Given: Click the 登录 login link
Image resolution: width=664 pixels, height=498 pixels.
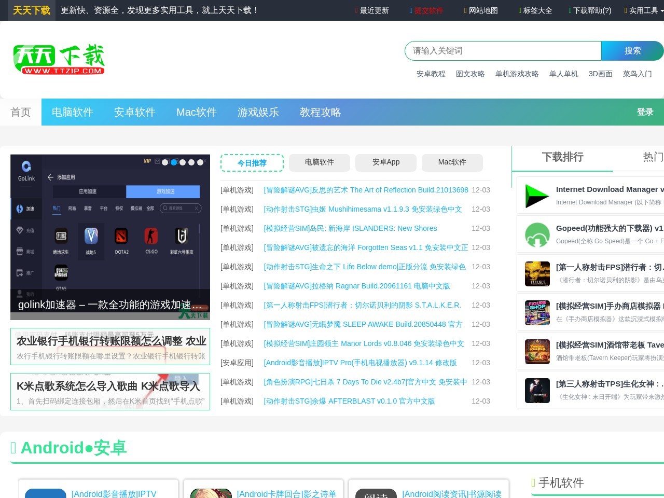Looking at the screenshot, I should click(645, 112).
